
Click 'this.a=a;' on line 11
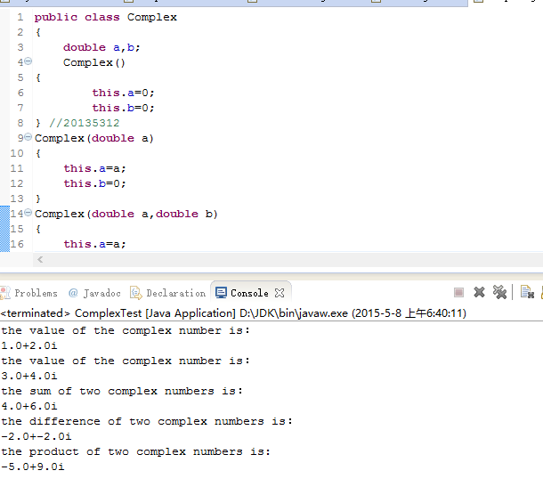coord(94,168)
